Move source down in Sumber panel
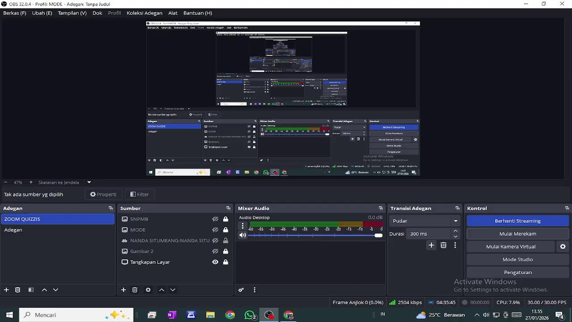The image size is (572, 322). click(x=172, y=290)
